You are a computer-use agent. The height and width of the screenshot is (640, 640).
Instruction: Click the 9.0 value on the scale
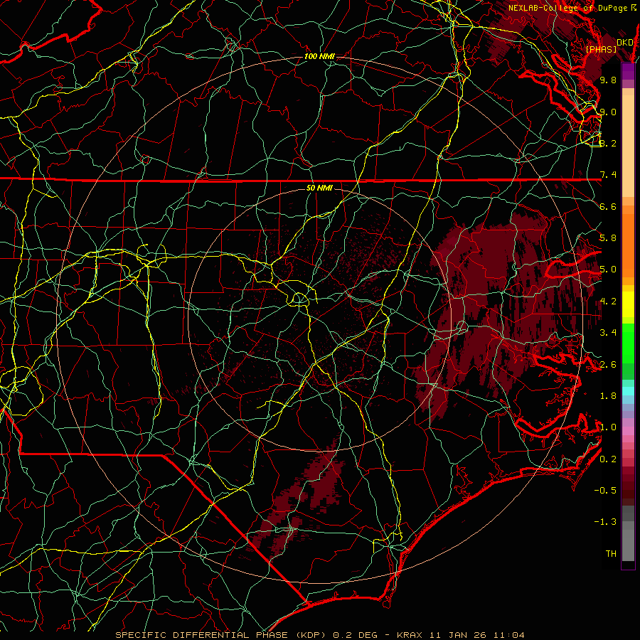click(x=608, y=112)
